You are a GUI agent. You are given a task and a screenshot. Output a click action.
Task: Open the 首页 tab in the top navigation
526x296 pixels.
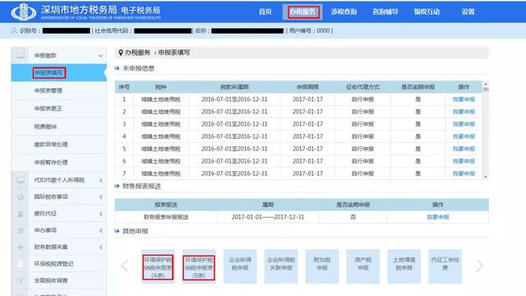pyautogui.click(x=265, y=12)
